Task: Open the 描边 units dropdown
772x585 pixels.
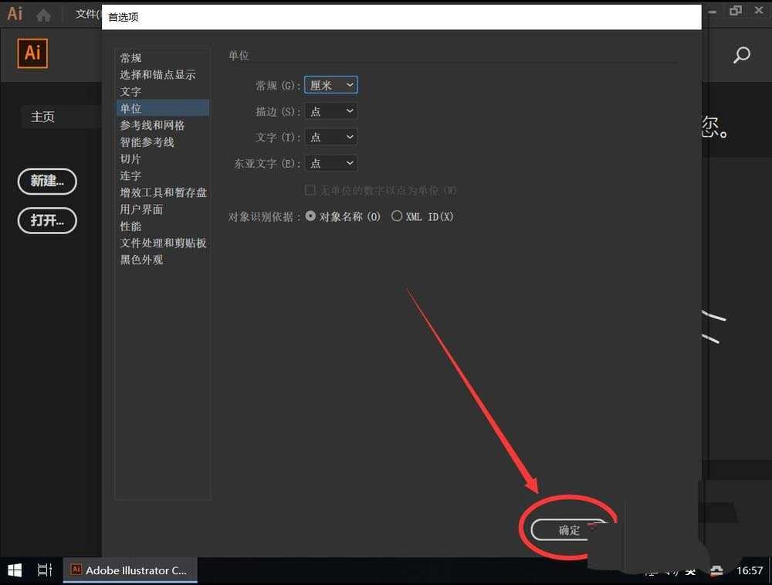Action: 330,111
